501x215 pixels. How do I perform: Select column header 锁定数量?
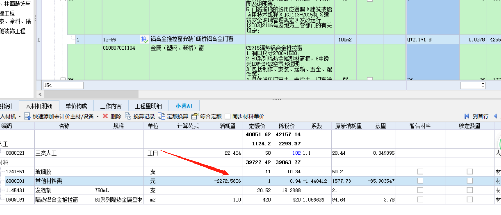pyautogui.click(x=470, y=126)
